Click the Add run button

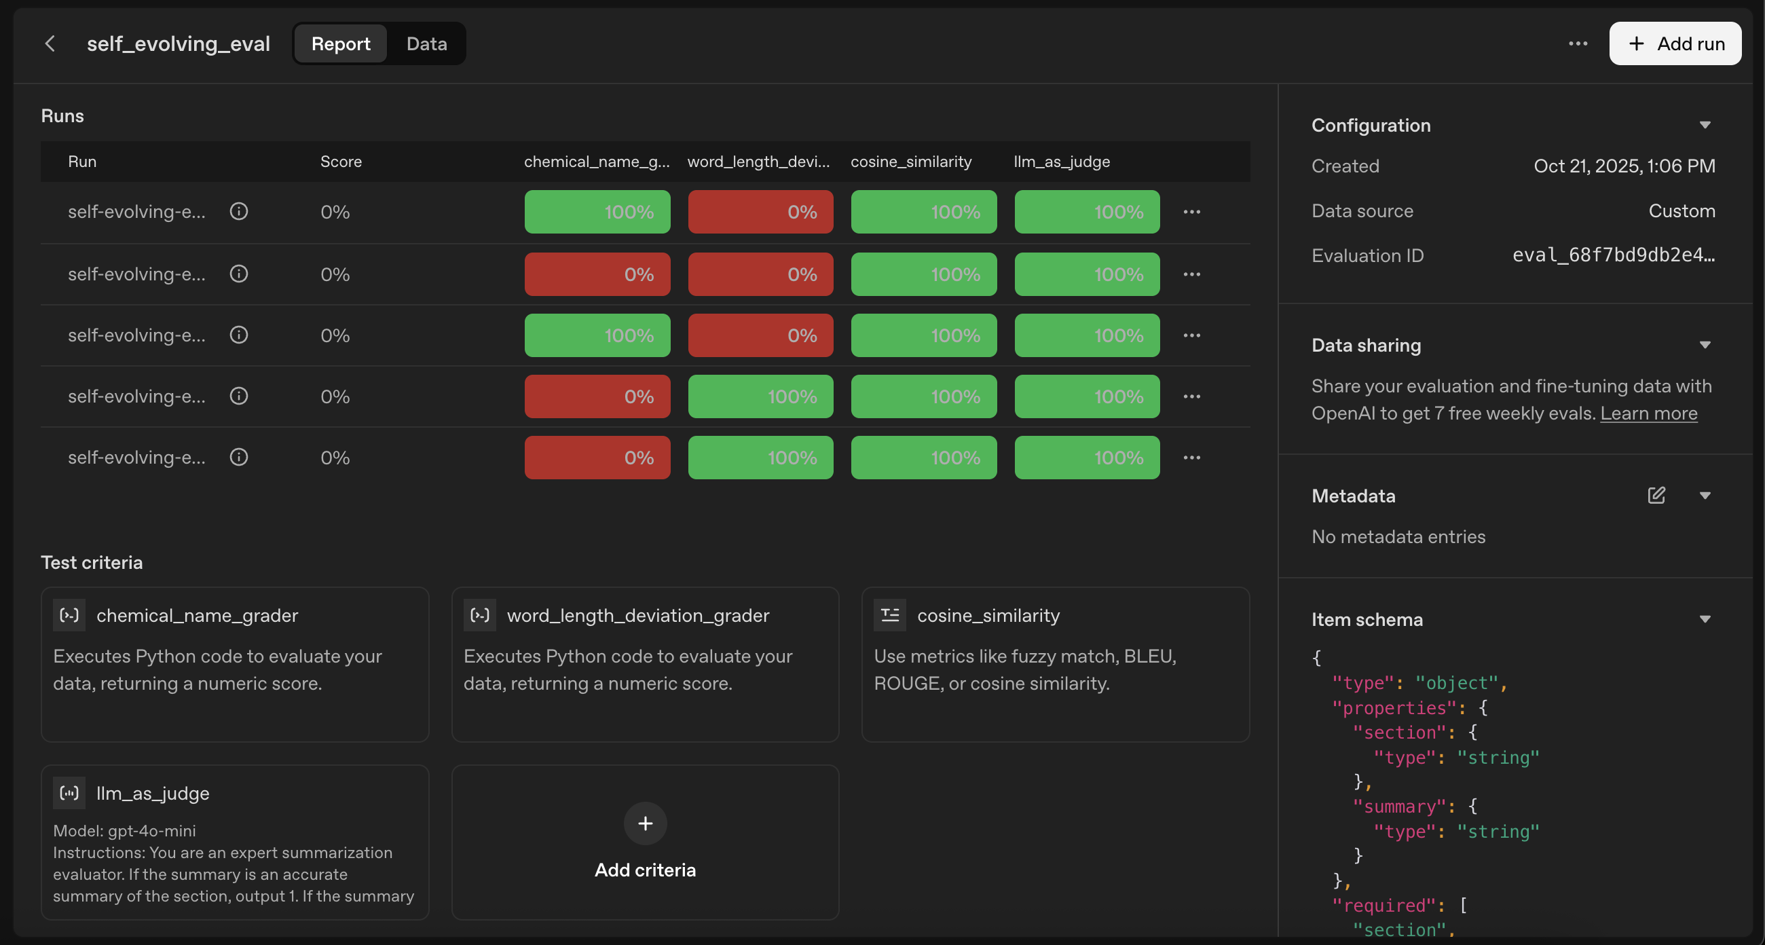(x=1674, y=43)
